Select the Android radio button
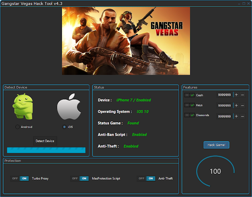 coord(17,127)
